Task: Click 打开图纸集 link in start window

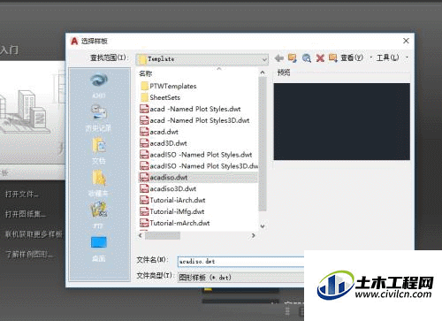Action: point(26,214)
